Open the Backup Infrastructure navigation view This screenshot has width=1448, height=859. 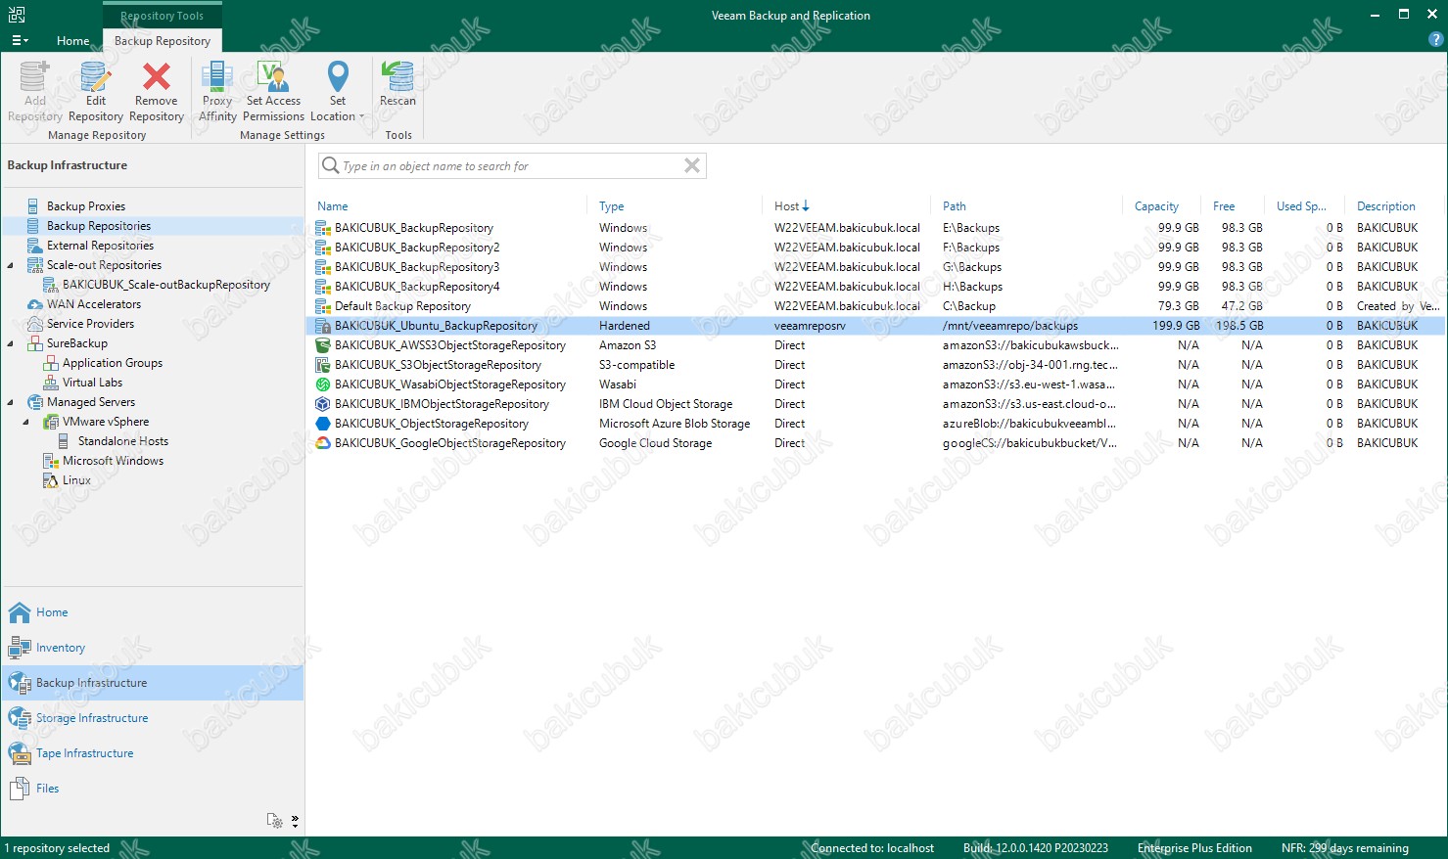(x=152, y=683)
